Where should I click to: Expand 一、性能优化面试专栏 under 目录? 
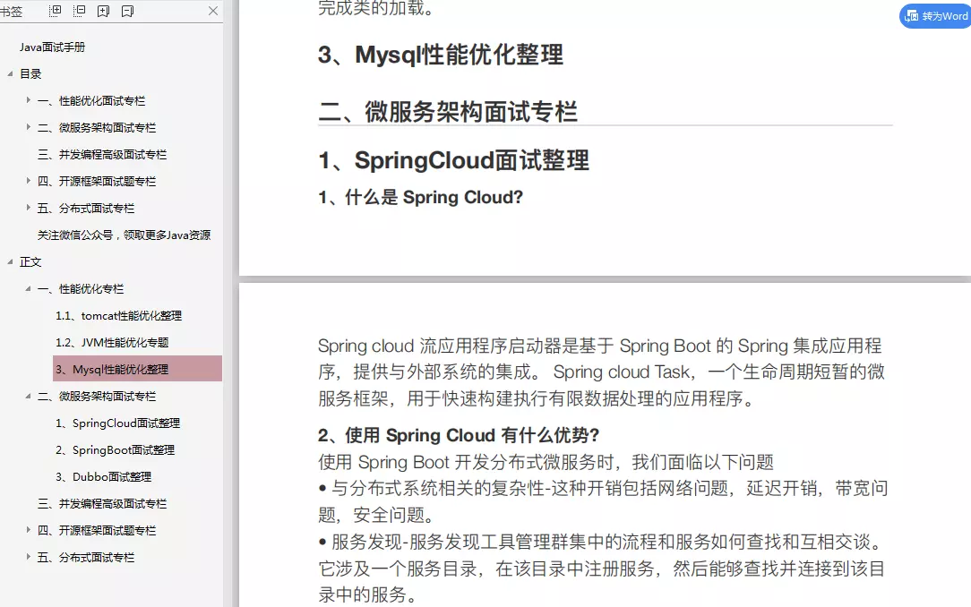point(28,100)
